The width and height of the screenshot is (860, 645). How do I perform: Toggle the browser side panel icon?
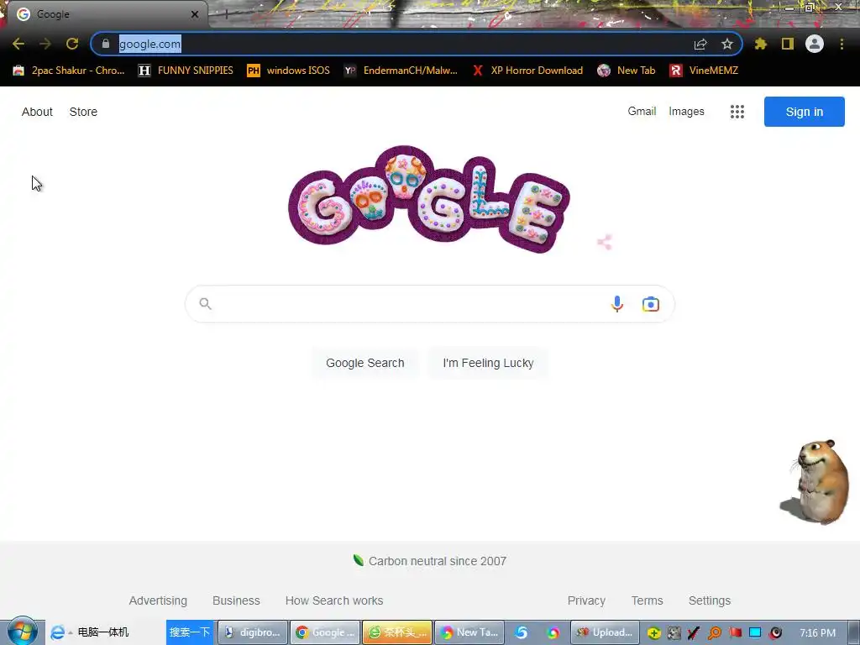pos(788,44)
